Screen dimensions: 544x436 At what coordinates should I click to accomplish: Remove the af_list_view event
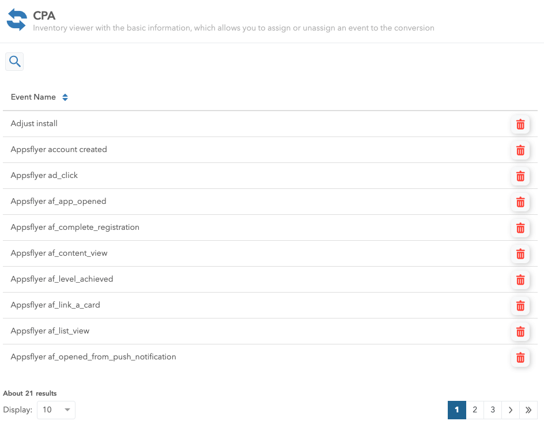tap(520, 332)
